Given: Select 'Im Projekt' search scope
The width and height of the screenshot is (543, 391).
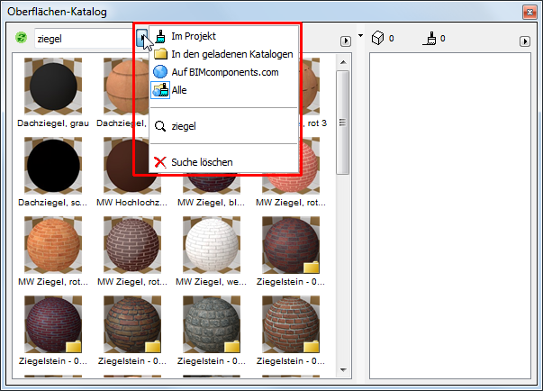Looking at the screenshot, I should point(224,36).
